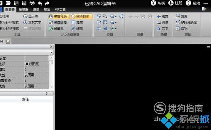Click the 色彩 color value 以图层
Viewport: 211px width, 130px height.
pos(36,64)
